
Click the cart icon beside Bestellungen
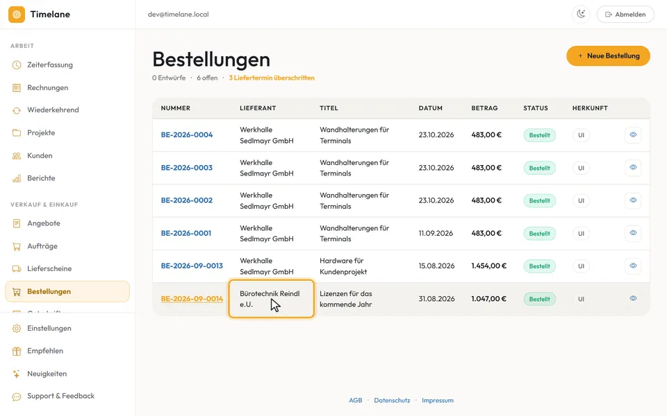coord(17,292)
